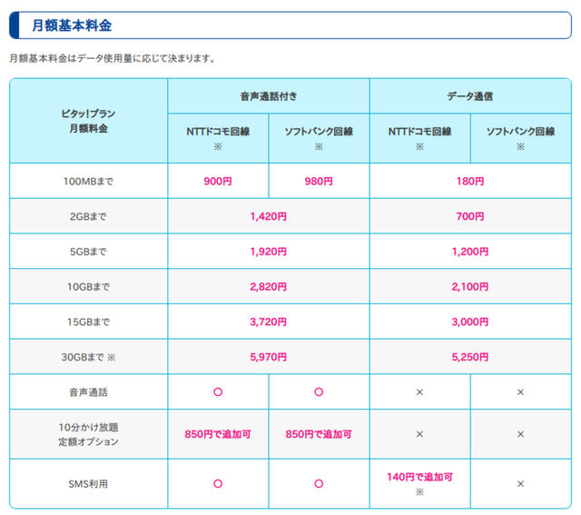Image resolution: width=581 pixels, height=515 pixels.
Task: Click the 10GBまで row label
Action: 88,287
